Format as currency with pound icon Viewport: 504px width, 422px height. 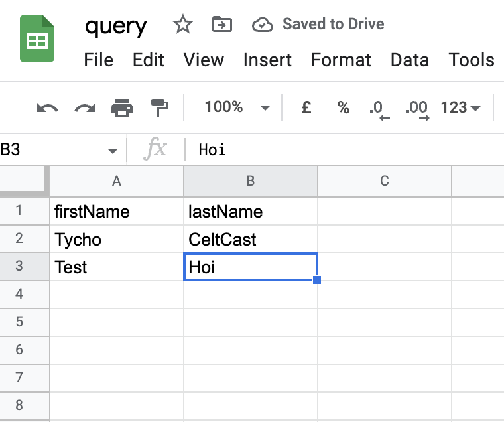point(306,107)
